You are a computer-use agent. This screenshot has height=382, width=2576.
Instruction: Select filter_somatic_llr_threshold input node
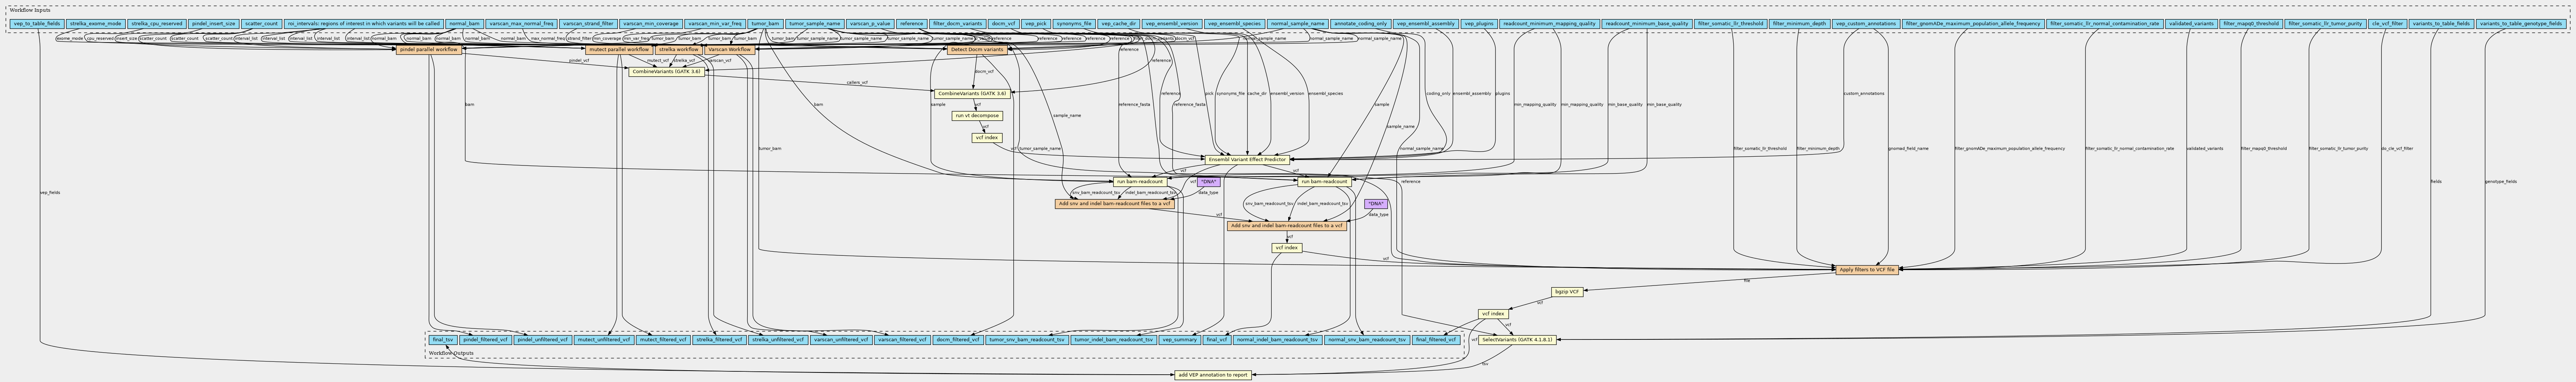[1730, 23]
